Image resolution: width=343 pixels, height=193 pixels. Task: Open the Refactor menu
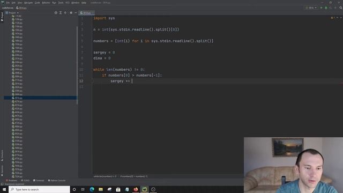tap(46, 3)
